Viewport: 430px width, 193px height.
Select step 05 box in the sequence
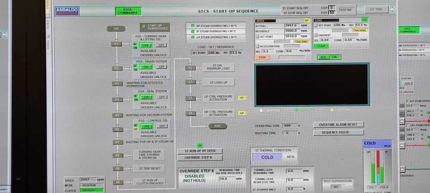point(118,115)
